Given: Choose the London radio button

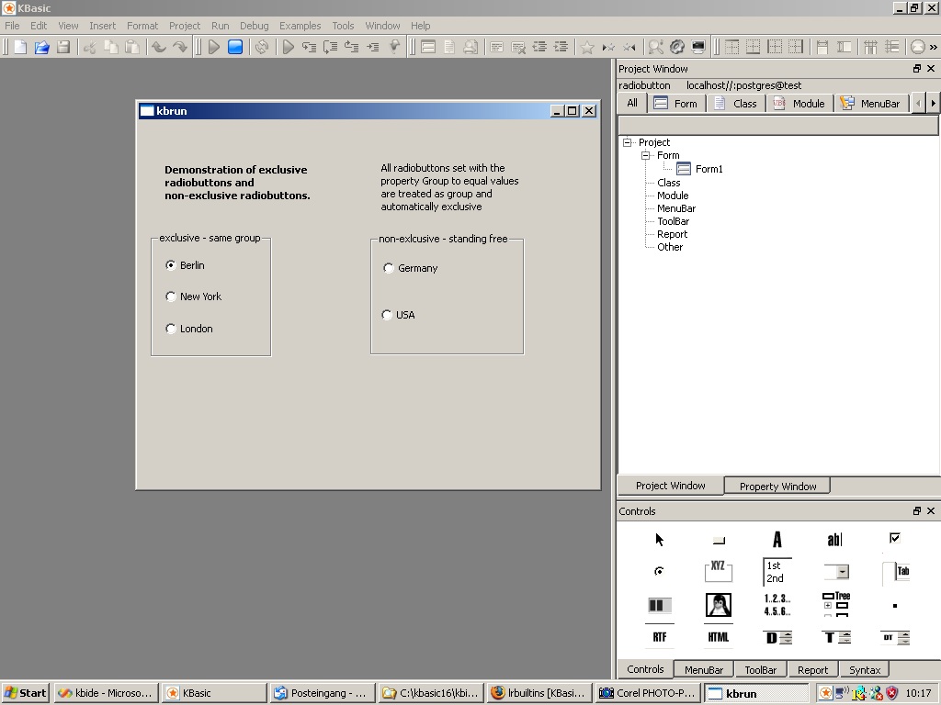Looking at the screenshot, I should click(171, 329).
